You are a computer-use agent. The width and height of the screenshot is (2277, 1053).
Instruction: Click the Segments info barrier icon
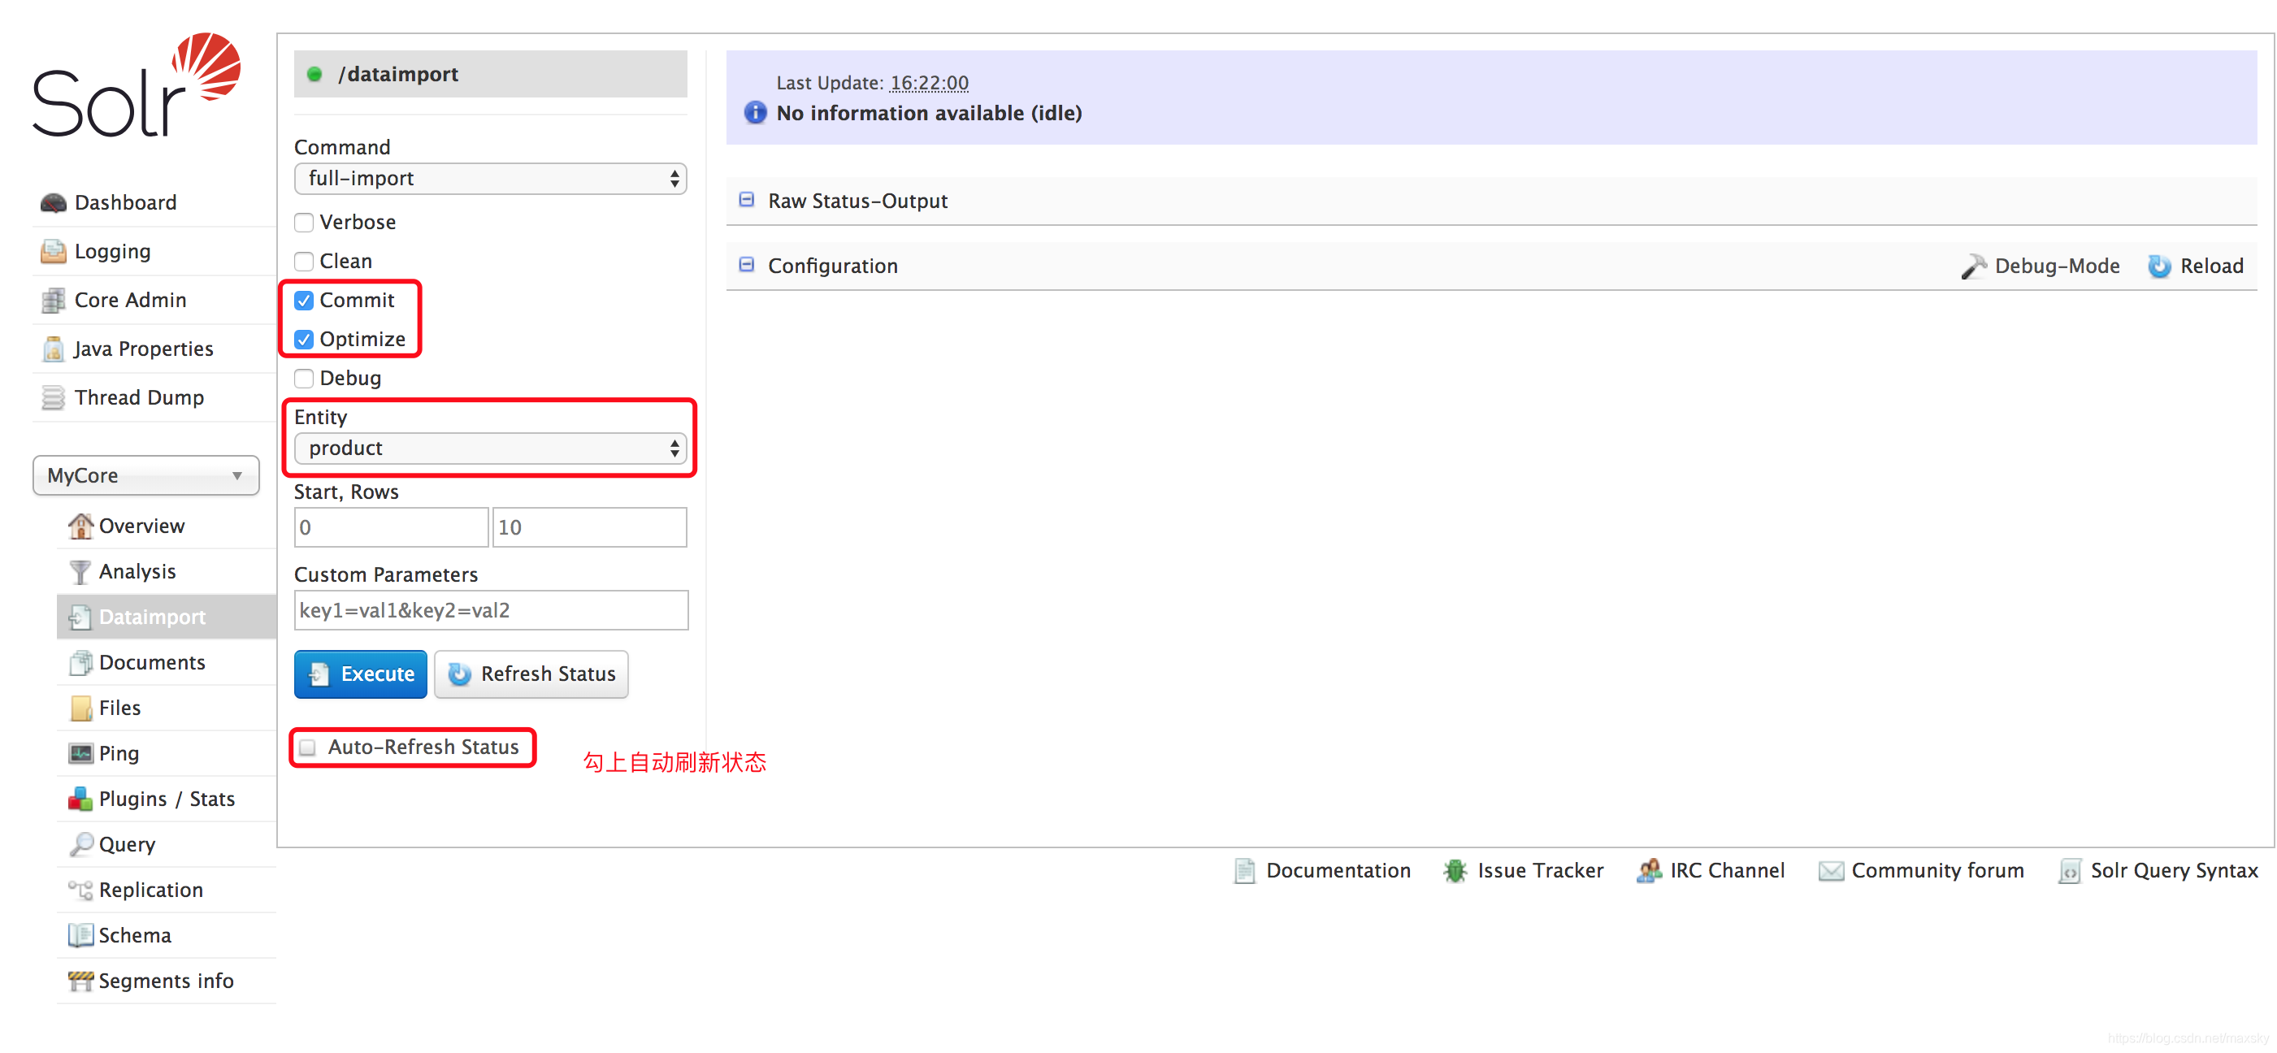tap(80, 981)
